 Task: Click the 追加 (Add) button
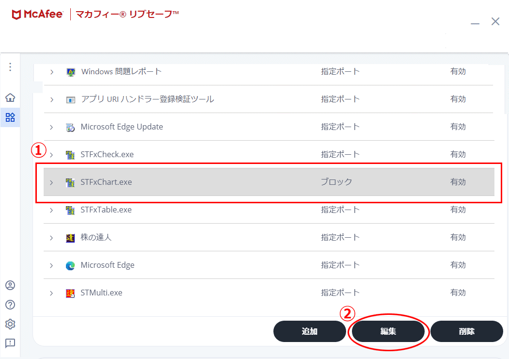coord(310,331)
